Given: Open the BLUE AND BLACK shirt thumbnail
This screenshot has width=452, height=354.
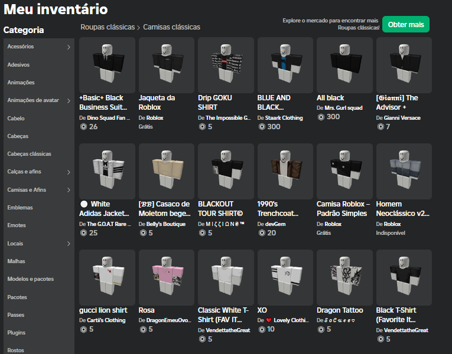Looking at the screenshot, I should [285, 65].
